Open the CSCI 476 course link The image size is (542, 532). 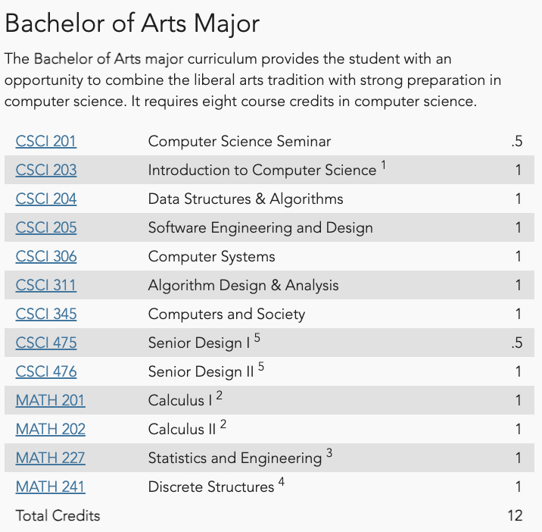pyautogui.click(x=46, y=371)
